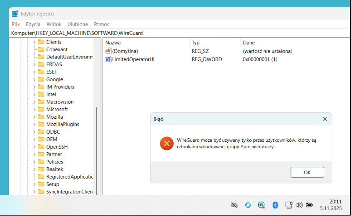The width and height of the screenshot is (351, 216).
Task: Select the Microsoft folder icon
Action: coord(41,109)
